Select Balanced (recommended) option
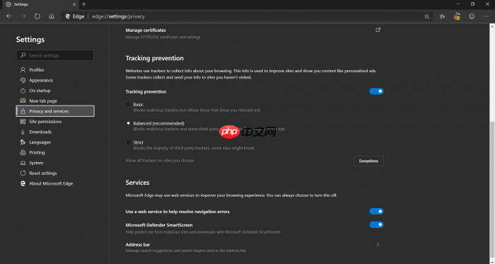The image size is (495, 264). point(129,123)
